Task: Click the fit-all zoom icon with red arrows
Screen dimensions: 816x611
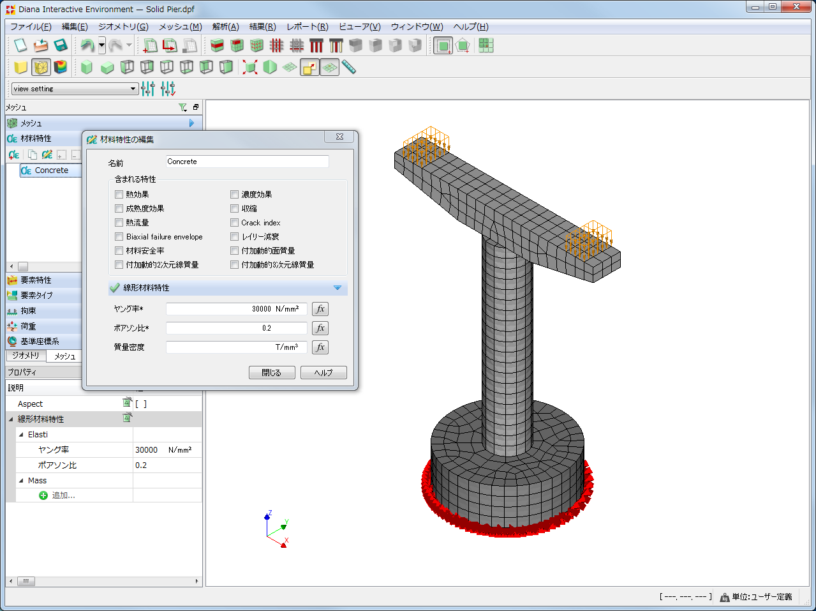Action: 250,67
